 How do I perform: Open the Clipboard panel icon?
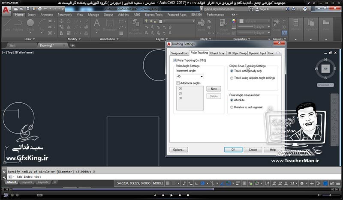[310, 25]
